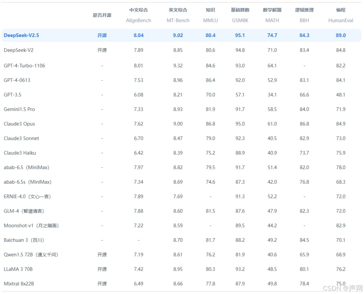Click the BBH column header
The image size is (364, 294).
pos(304,21)
